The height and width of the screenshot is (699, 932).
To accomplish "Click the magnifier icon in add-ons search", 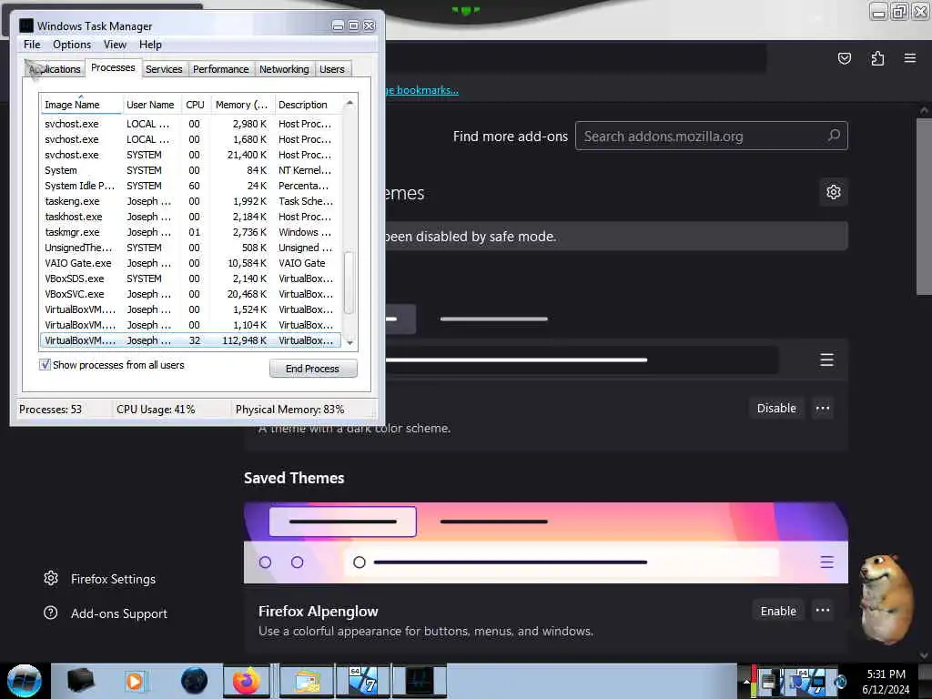I will [834, 136].
